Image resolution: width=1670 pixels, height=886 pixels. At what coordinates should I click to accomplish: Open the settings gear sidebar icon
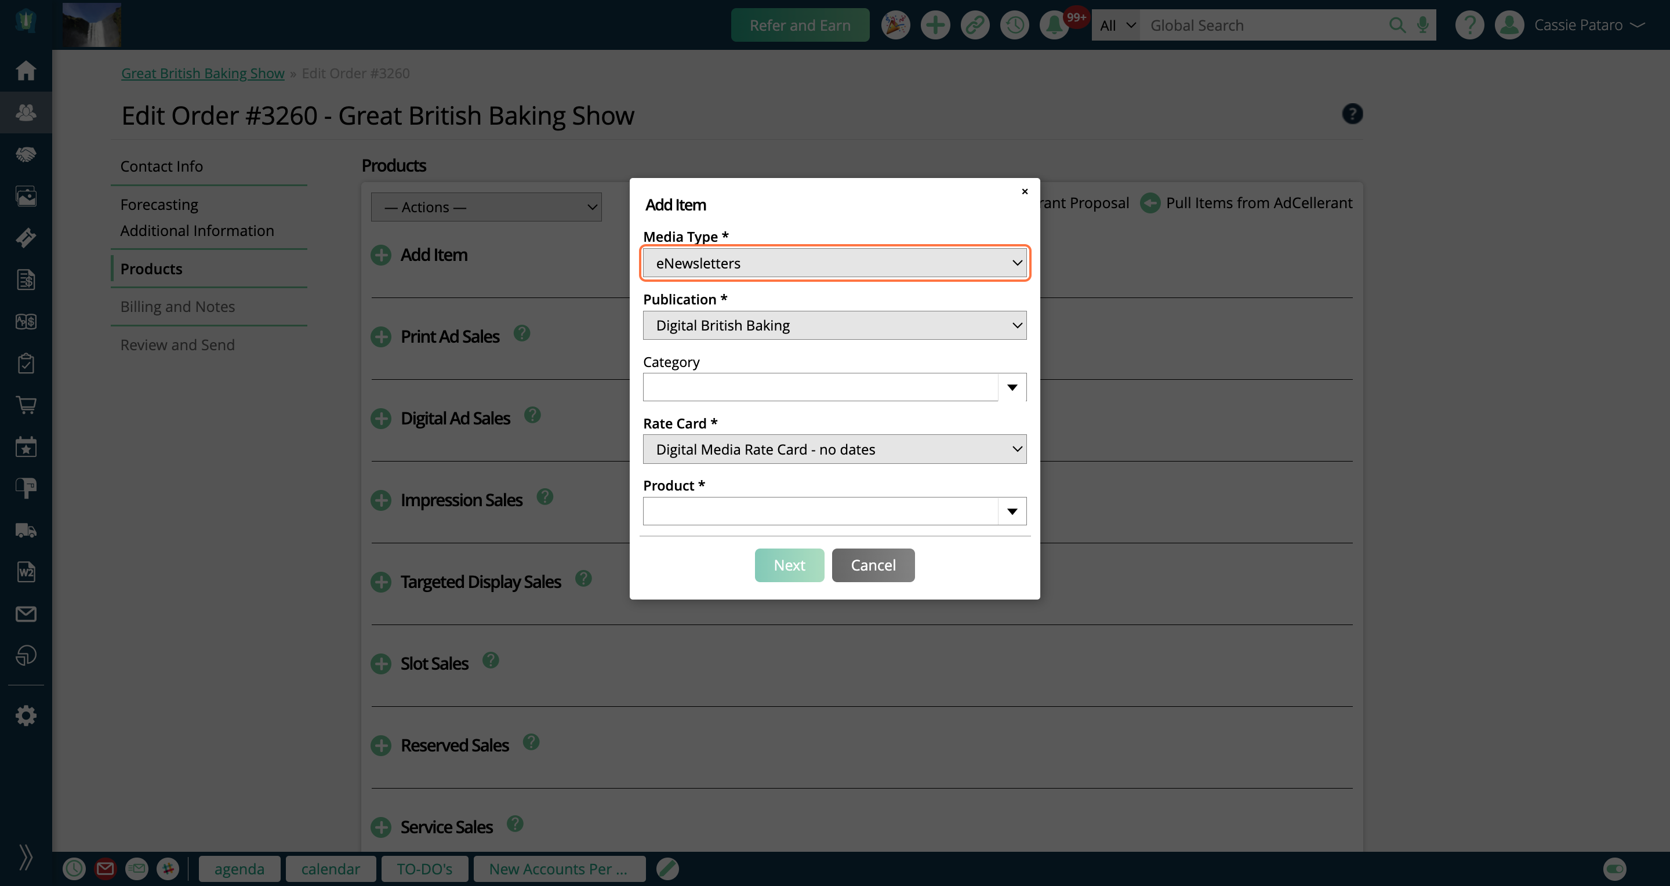point(26,716)
